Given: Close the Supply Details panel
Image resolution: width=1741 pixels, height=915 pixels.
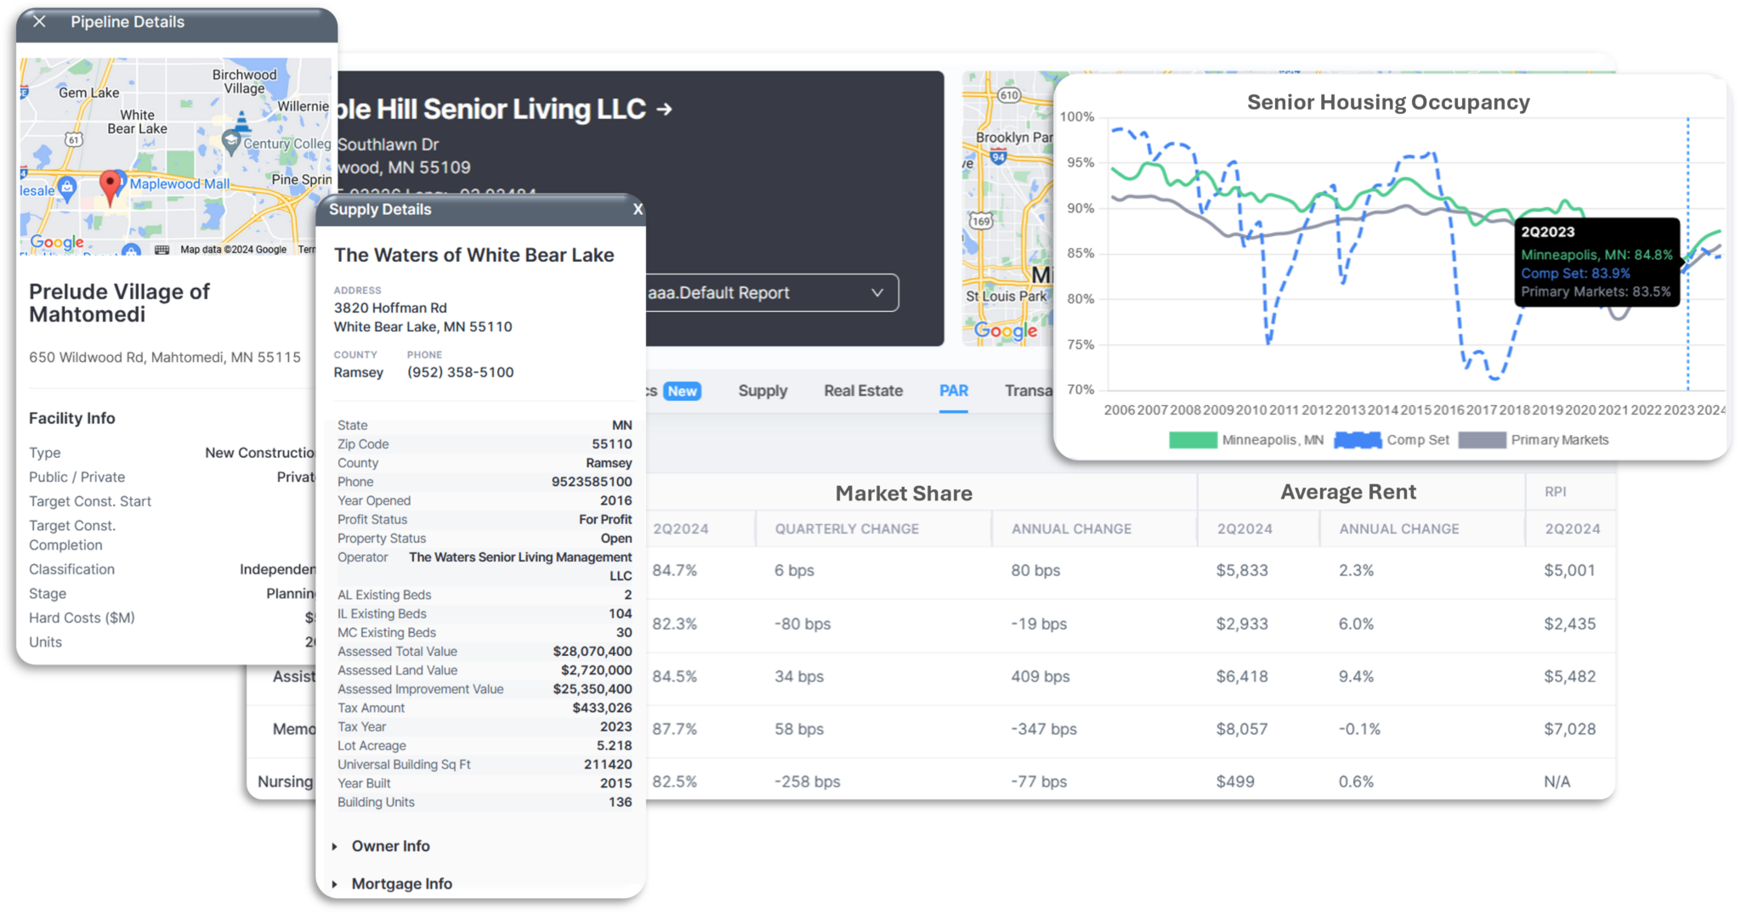Looking at the screenshot, I should click(638, 209).
